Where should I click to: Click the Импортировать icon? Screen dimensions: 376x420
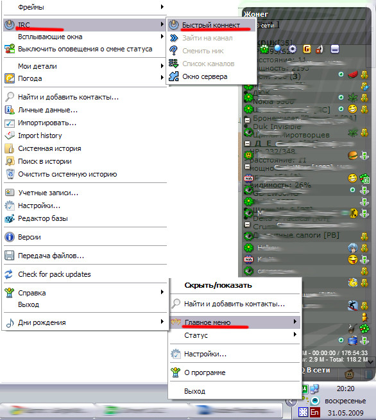10,123
